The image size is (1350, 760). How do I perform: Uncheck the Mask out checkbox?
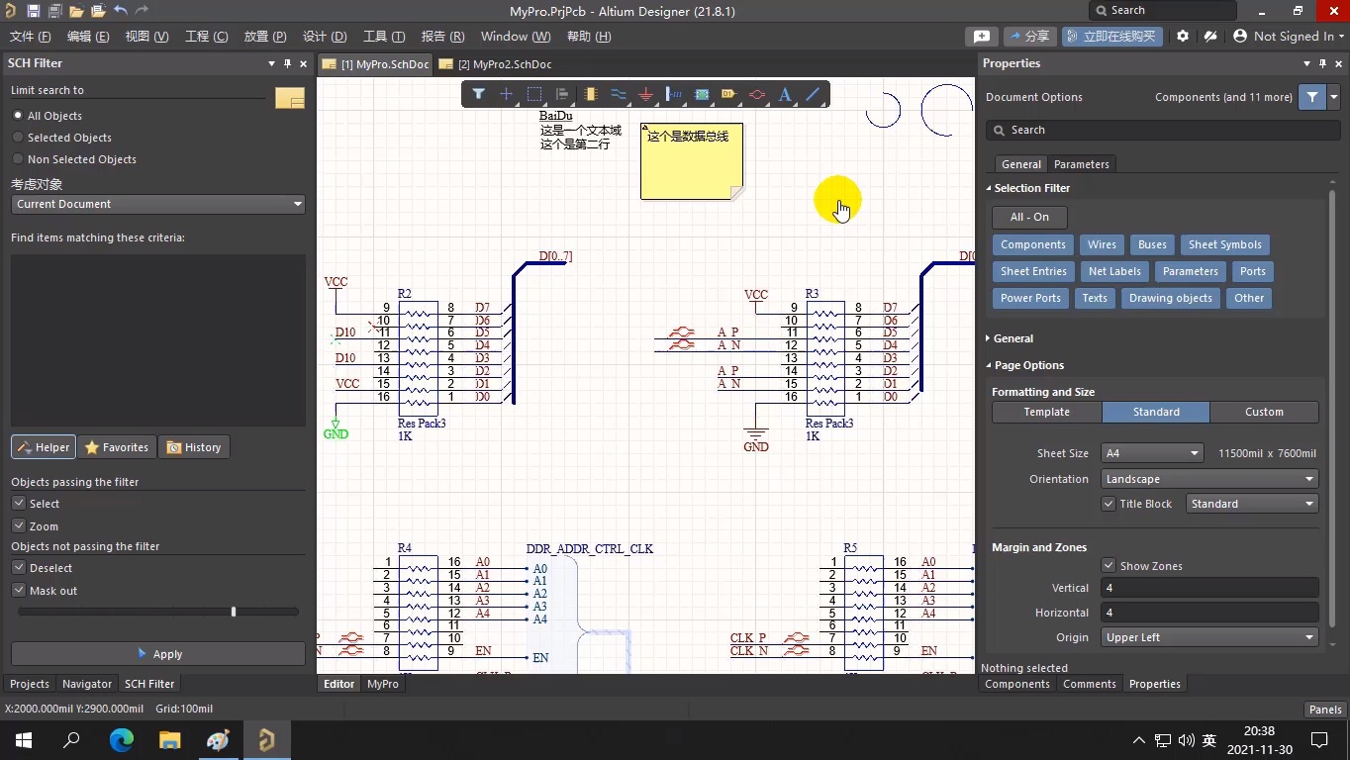point(19,591)
